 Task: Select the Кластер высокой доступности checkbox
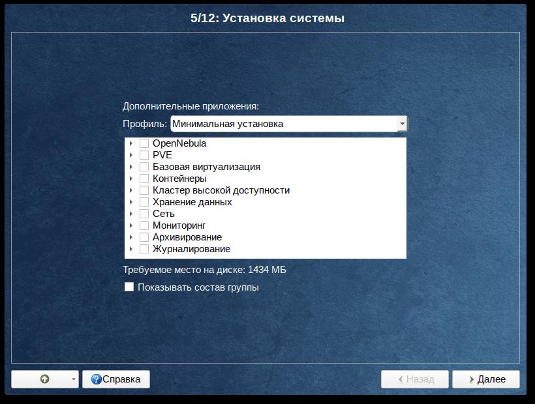tap(144, 190)
